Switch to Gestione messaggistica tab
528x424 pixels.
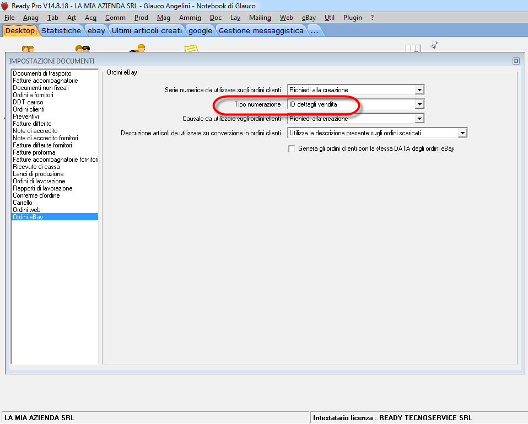click(x=261, y=31)
